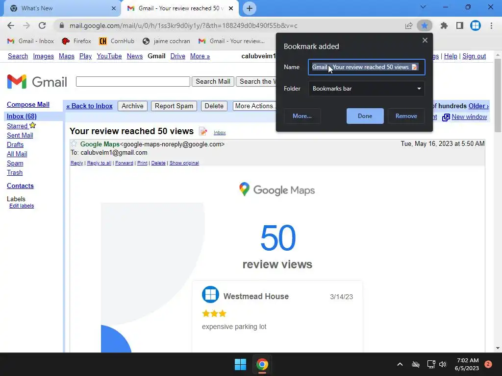Open Sent Mail folder
Image resolution: width=502 pixels, height=376 pixels.
click(x=20, y=135)
